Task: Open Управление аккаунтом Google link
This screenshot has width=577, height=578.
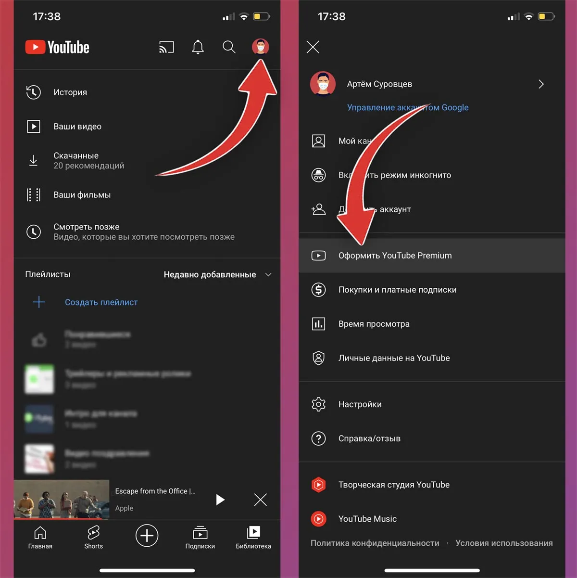Action: (x=408, y=107)
